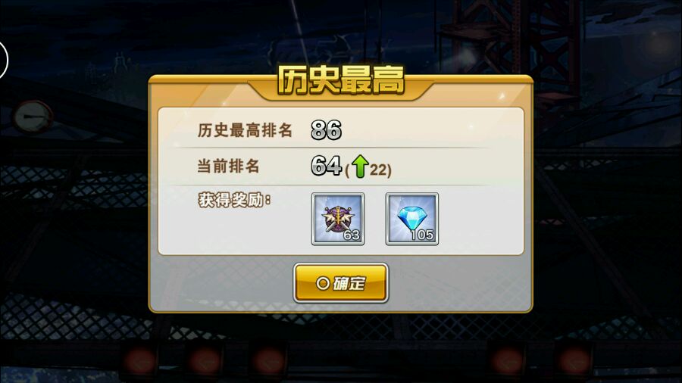This screenshot has height=383, width=682.
Task: Tap the 105 count on diamond reward
Action: point(422,235)
